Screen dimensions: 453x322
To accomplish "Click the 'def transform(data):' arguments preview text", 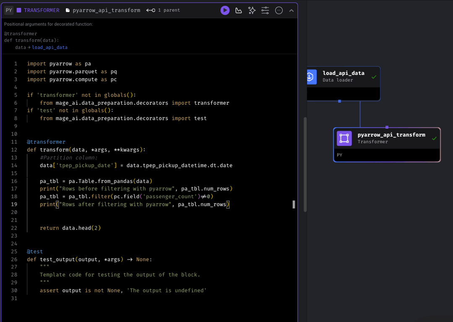I will coord(31,40).
